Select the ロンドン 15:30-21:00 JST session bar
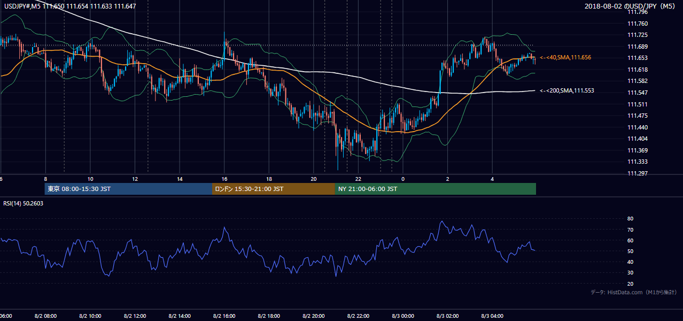The height and width of the screenshot is (321, 683). pyautogui.click(x=274, y=189)
